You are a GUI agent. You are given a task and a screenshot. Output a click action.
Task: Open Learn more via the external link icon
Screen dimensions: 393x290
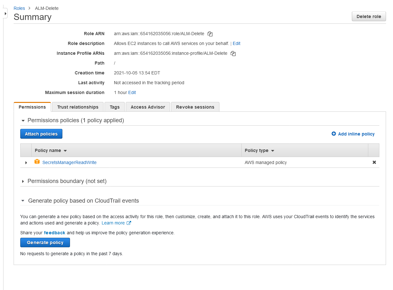click(129, 223)
